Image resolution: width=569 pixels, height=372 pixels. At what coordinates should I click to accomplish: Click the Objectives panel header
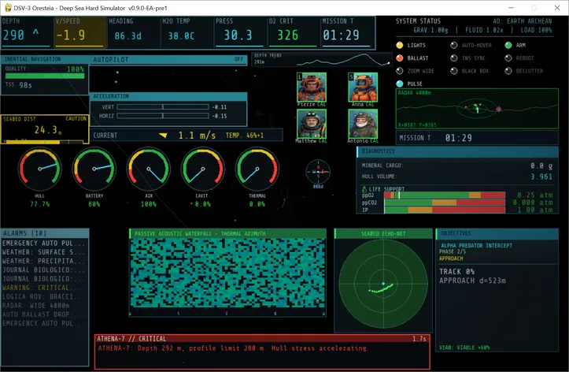pyautogui.click(x=497, y=233)
